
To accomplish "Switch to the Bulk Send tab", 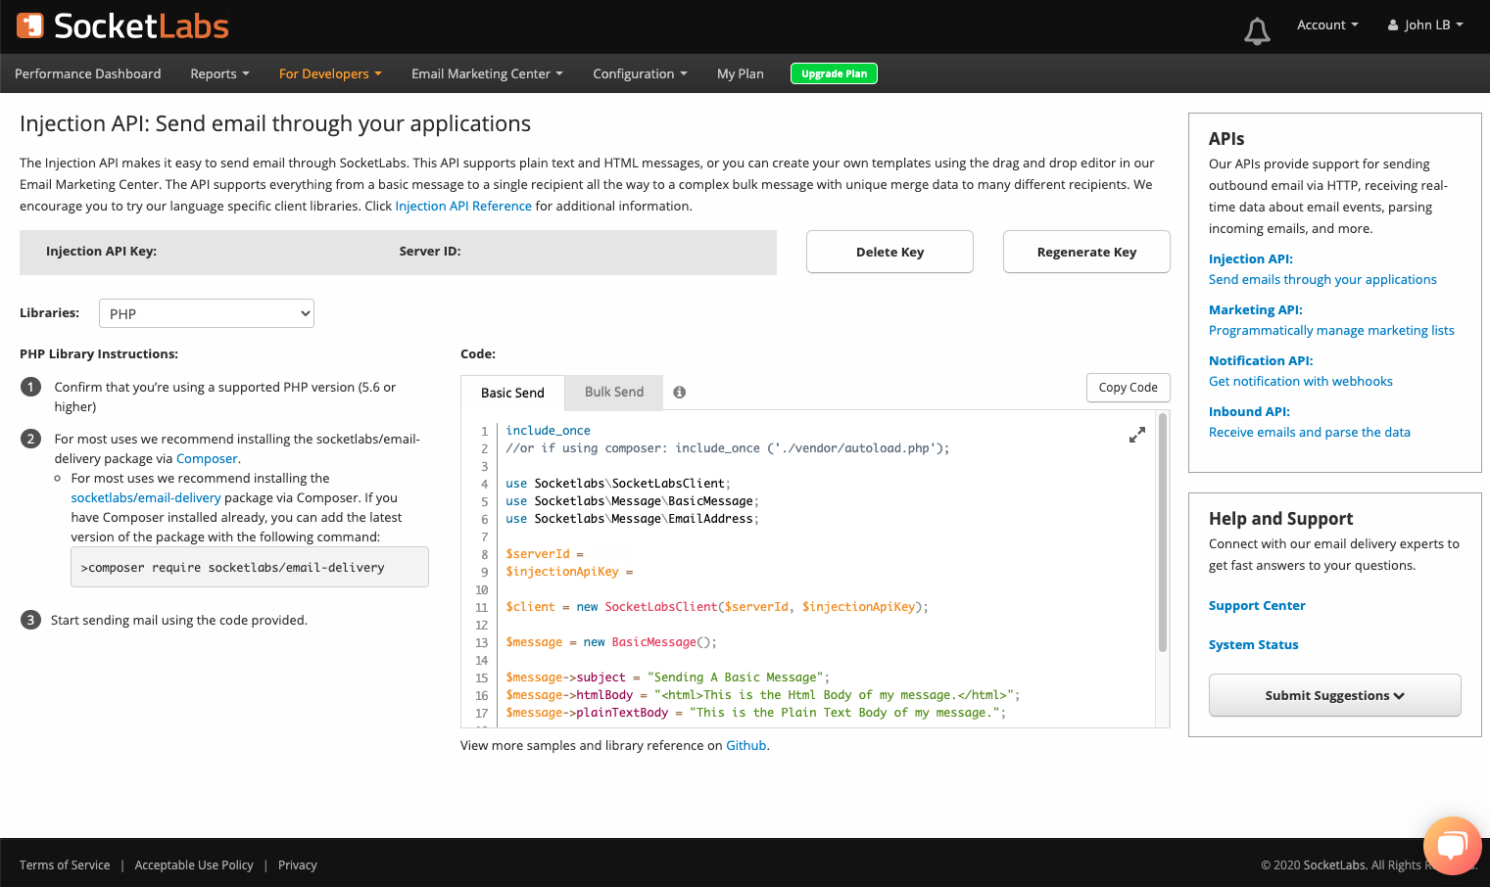I will click(x=614, y=393).
